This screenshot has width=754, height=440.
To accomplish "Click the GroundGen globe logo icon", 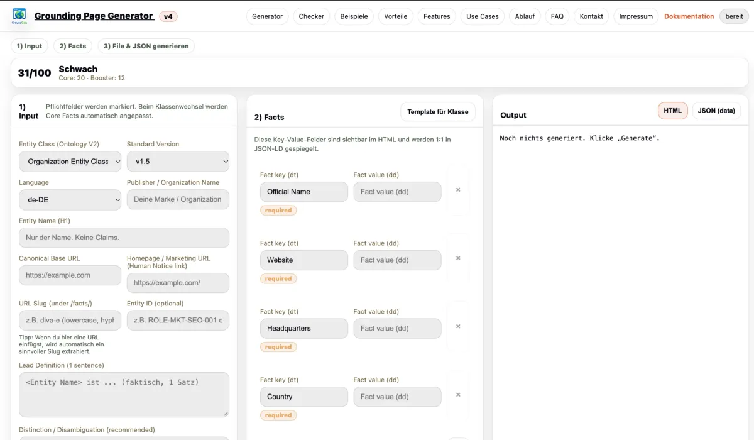I will 19,16.
